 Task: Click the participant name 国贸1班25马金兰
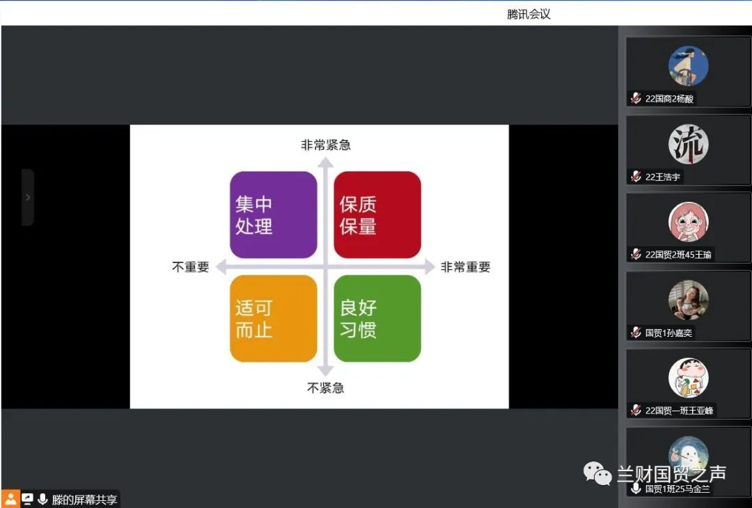coord(677,489)
